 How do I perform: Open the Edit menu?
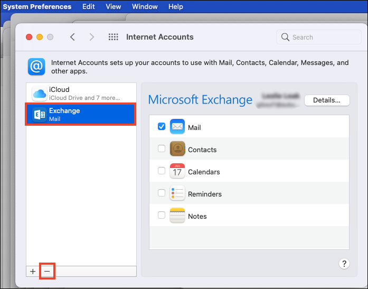click(89, 6)
